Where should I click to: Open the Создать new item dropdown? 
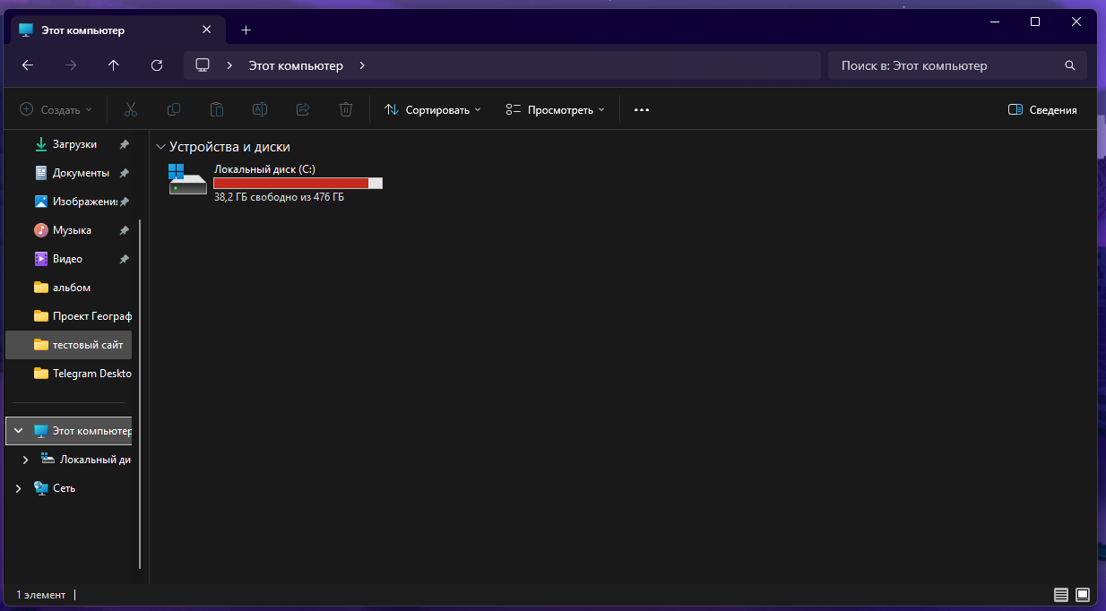(56, 109)
